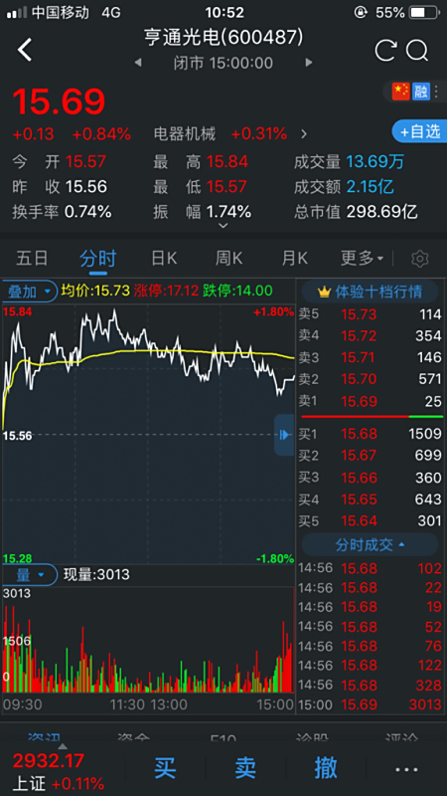Tap the 涨停:17.12 label
Screen dimensions: 447x796
point(166,291)
